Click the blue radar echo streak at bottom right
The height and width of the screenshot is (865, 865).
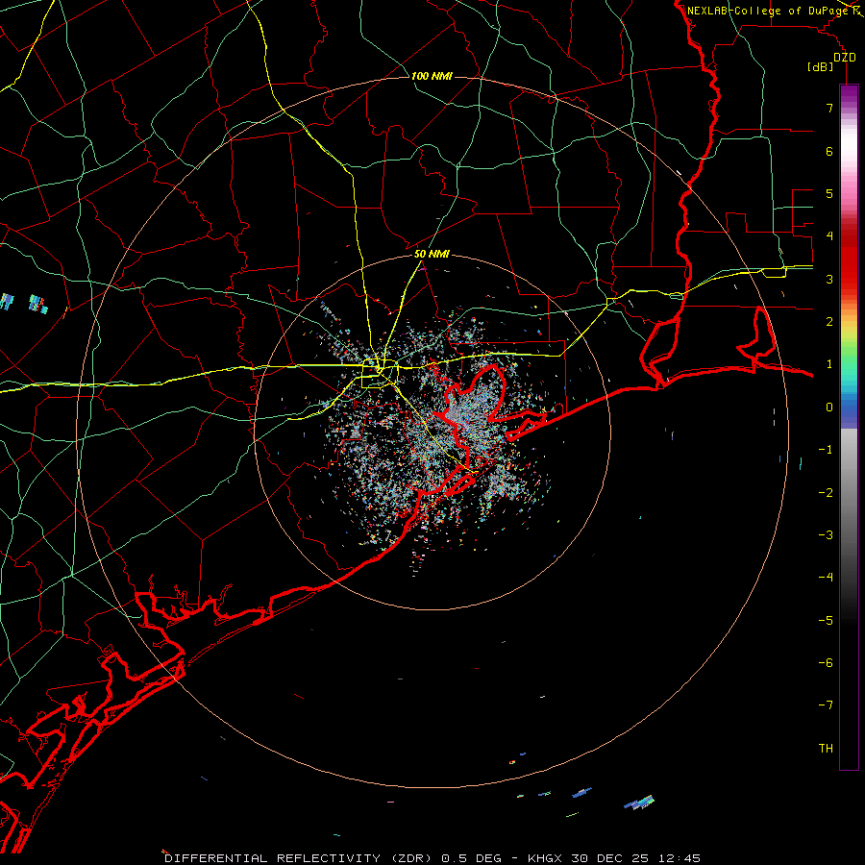(639, 802)
